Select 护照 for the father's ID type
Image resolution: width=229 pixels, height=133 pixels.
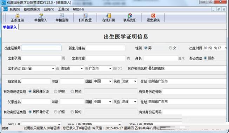(55, 112)
